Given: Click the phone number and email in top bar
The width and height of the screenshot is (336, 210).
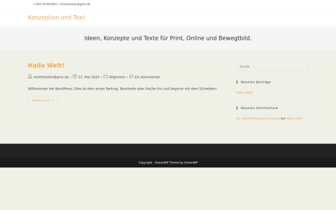Looking at the screenshot, I should click(62, 4).
